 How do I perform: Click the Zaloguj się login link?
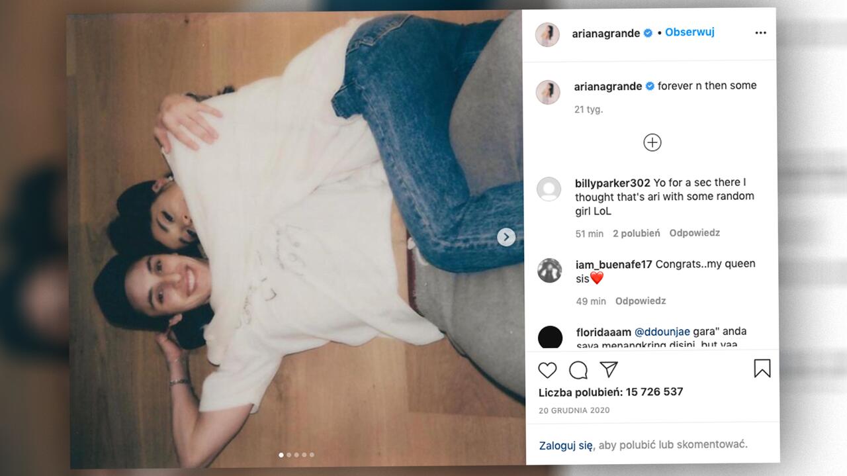pyautogui.click(x=566, y=445)
